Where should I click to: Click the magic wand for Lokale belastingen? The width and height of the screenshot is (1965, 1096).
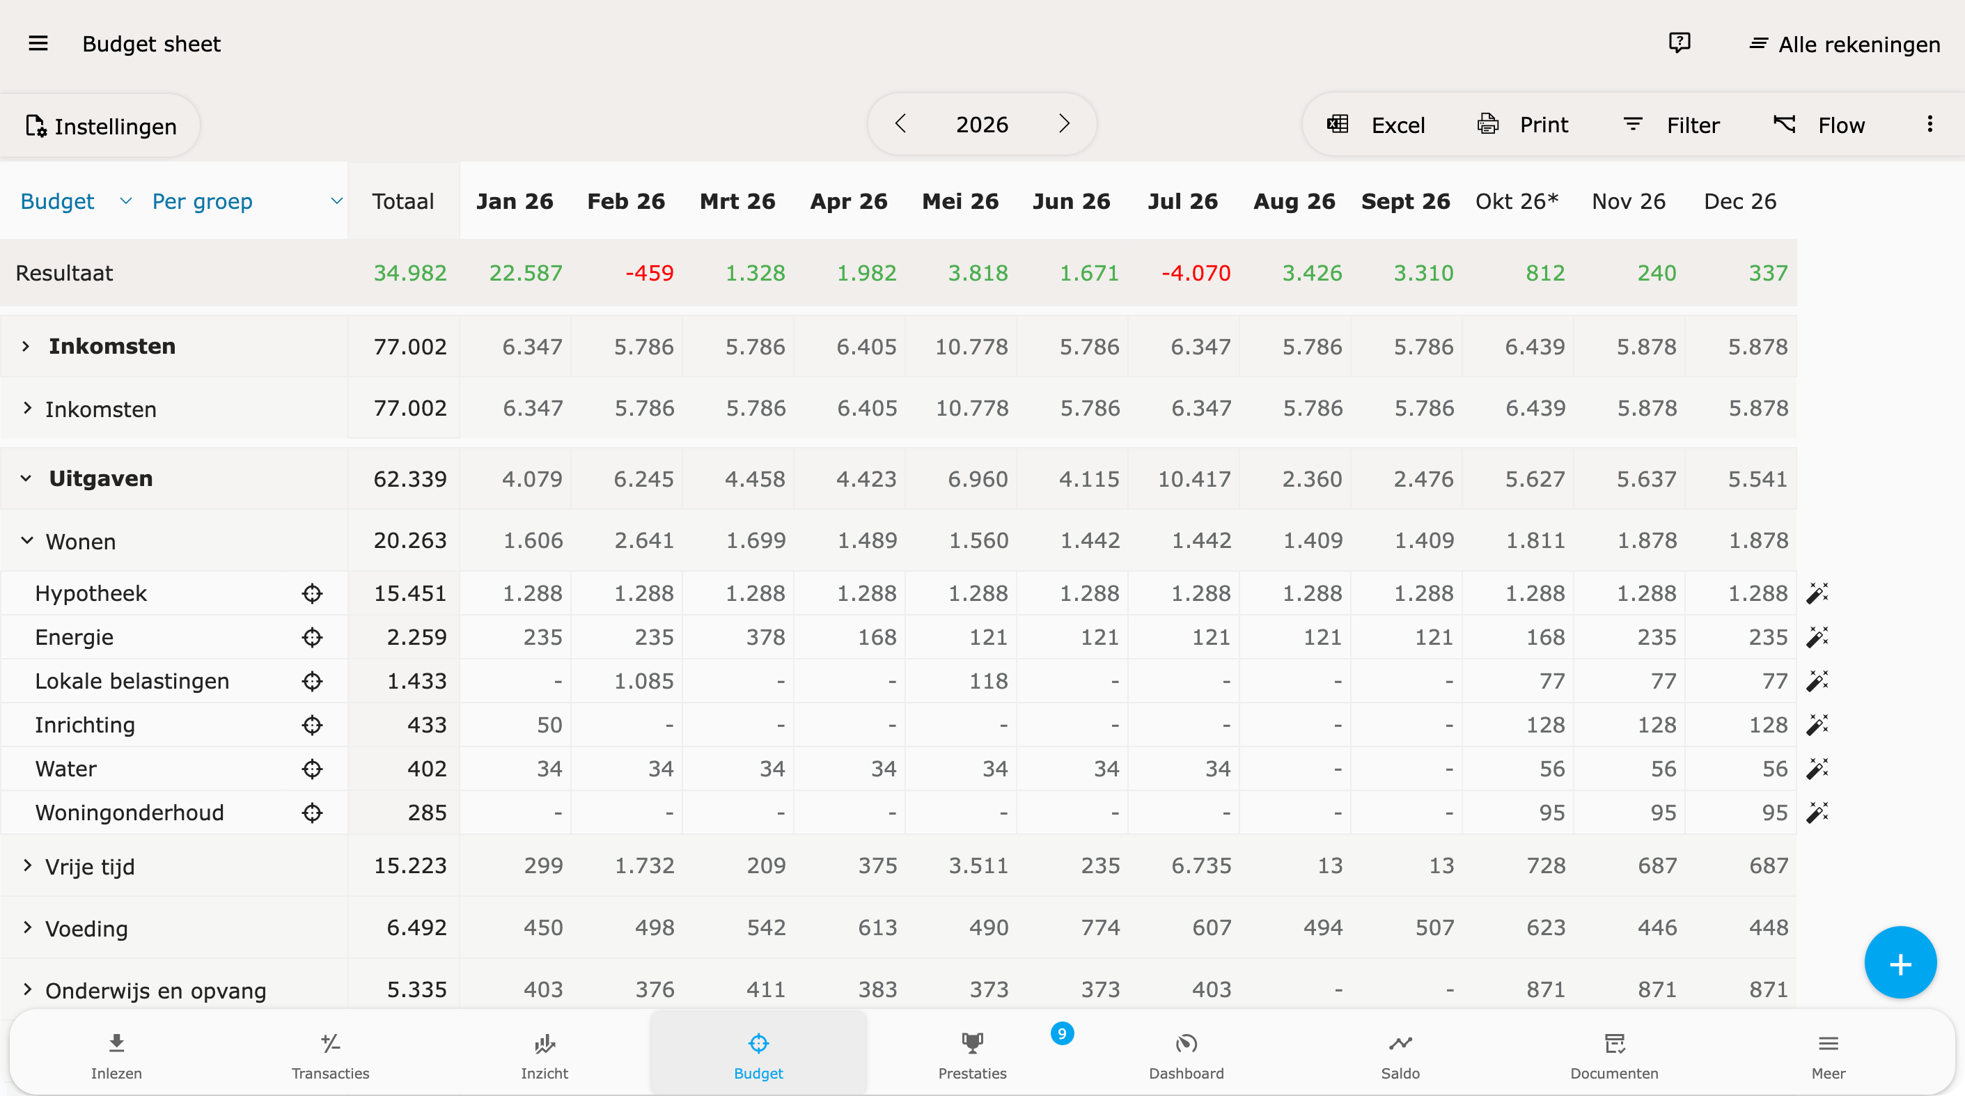(1817, 681)
